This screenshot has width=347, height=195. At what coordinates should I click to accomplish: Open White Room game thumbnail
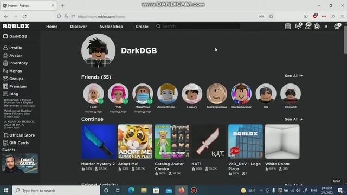[282, 141]
